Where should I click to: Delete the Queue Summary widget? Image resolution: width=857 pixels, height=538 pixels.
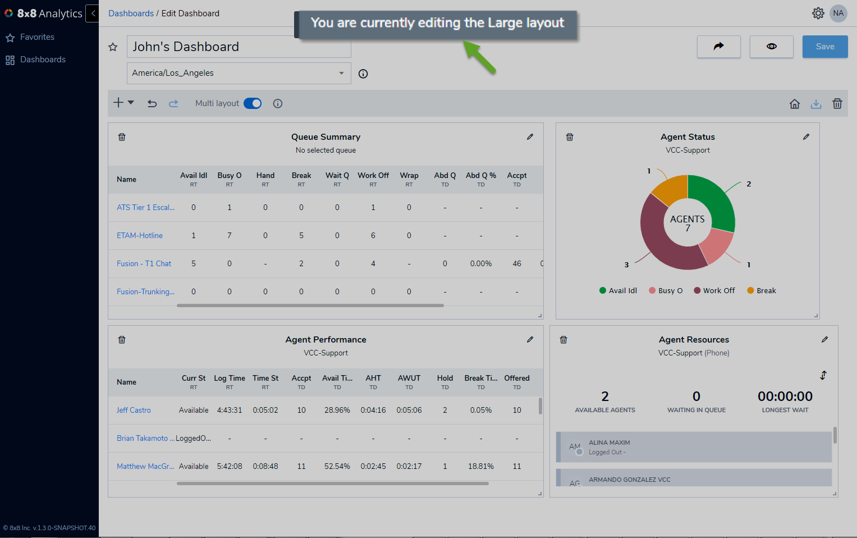tap(122, 137)
